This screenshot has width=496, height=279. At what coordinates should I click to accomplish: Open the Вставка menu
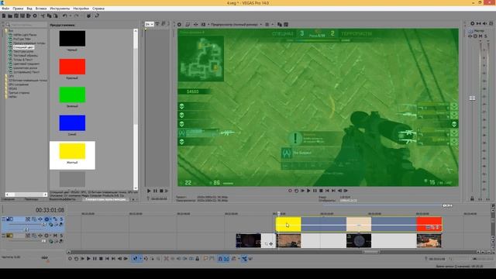point(41,9)
